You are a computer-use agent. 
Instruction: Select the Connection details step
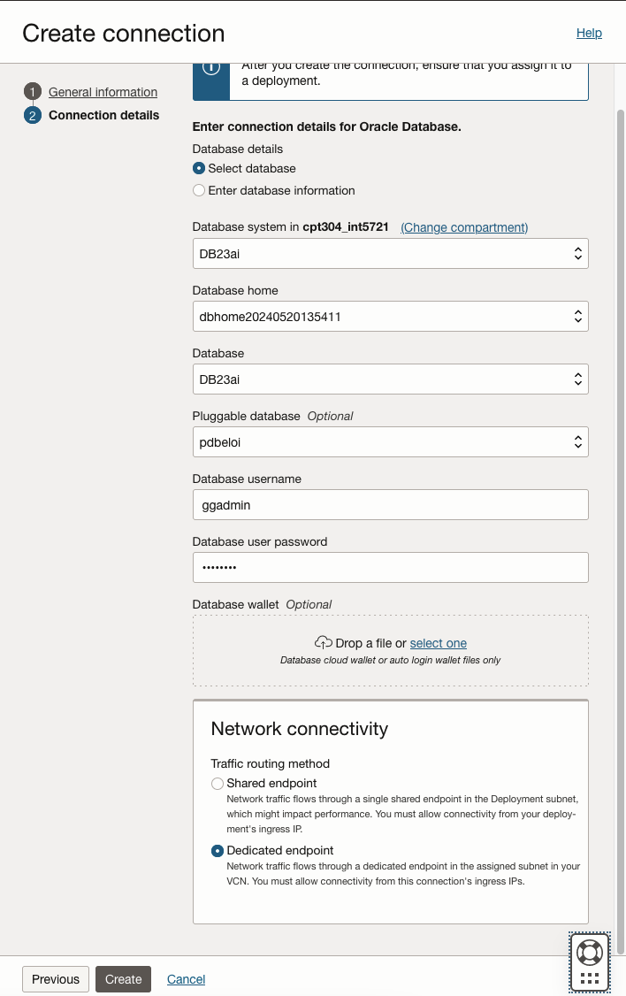103,115
